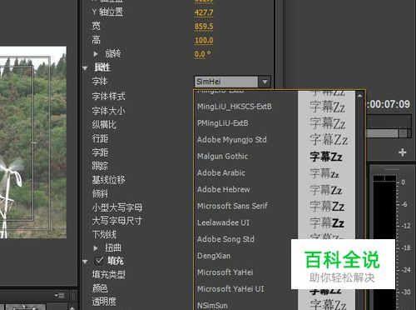Image resolution: width=416 pixels, height=310 pixels.
Task: Choose Malgun Gothic font
Action: 222,156
